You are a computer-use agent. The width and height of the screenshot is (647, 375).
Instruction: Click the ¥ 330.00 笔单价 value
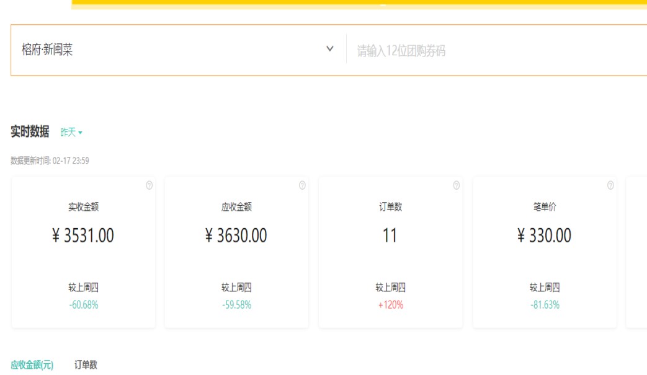point(544,236)
